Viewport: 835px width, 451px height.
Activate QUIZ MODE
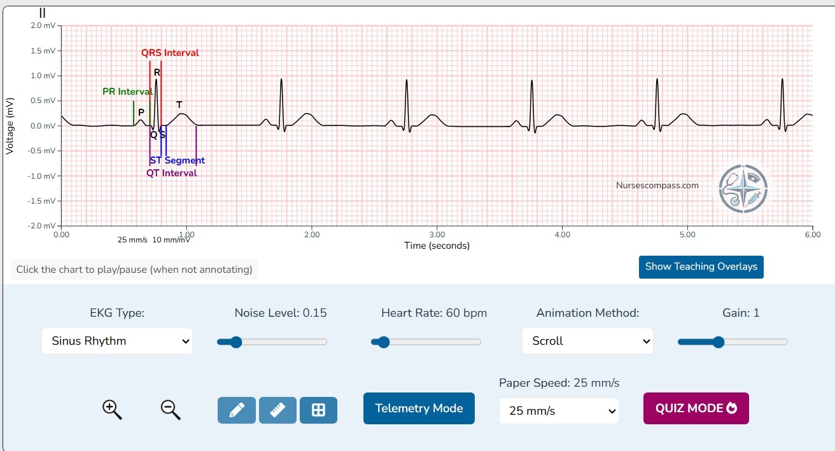[x=696, y=408]
